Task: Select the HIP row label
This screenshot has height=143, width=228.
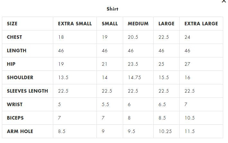Action: click(11, 64)
